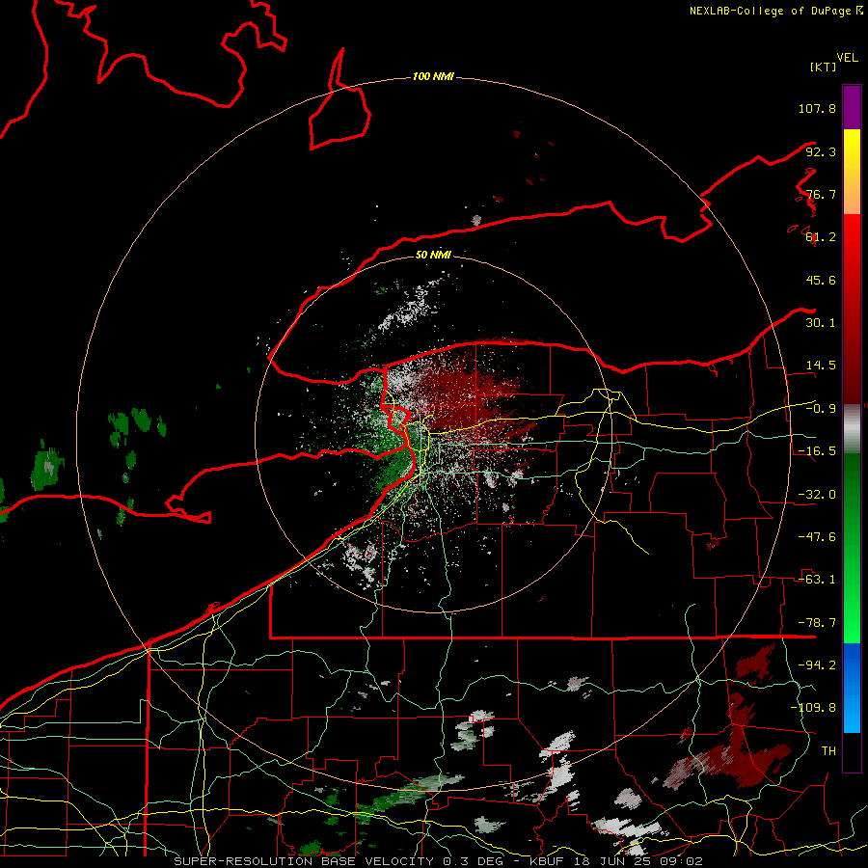Click the TH legend label
The height and width of the screenshot is (868, 868).
coord(828,751)
